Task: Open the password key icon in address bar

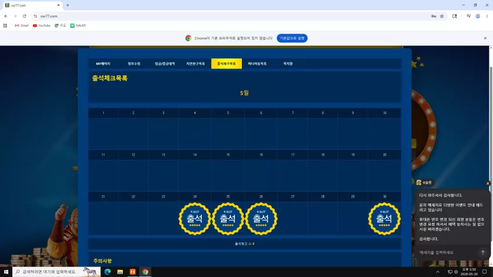Action: tap(434, 16)
